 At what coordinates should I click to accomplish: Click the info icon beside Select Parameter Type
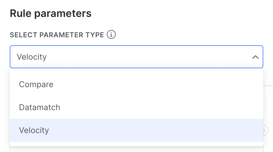[x=111, y=34]
